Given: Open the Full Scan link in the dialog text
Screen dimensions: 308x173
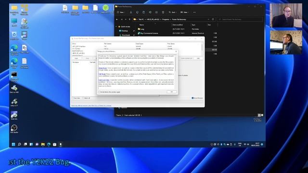Looking at the screenshot, I should coord(102,74).
